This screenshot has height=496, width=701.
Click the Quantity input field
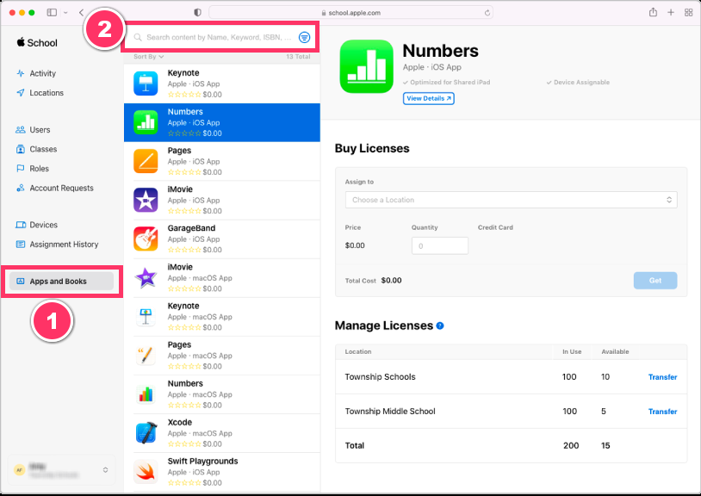[440, 245]
